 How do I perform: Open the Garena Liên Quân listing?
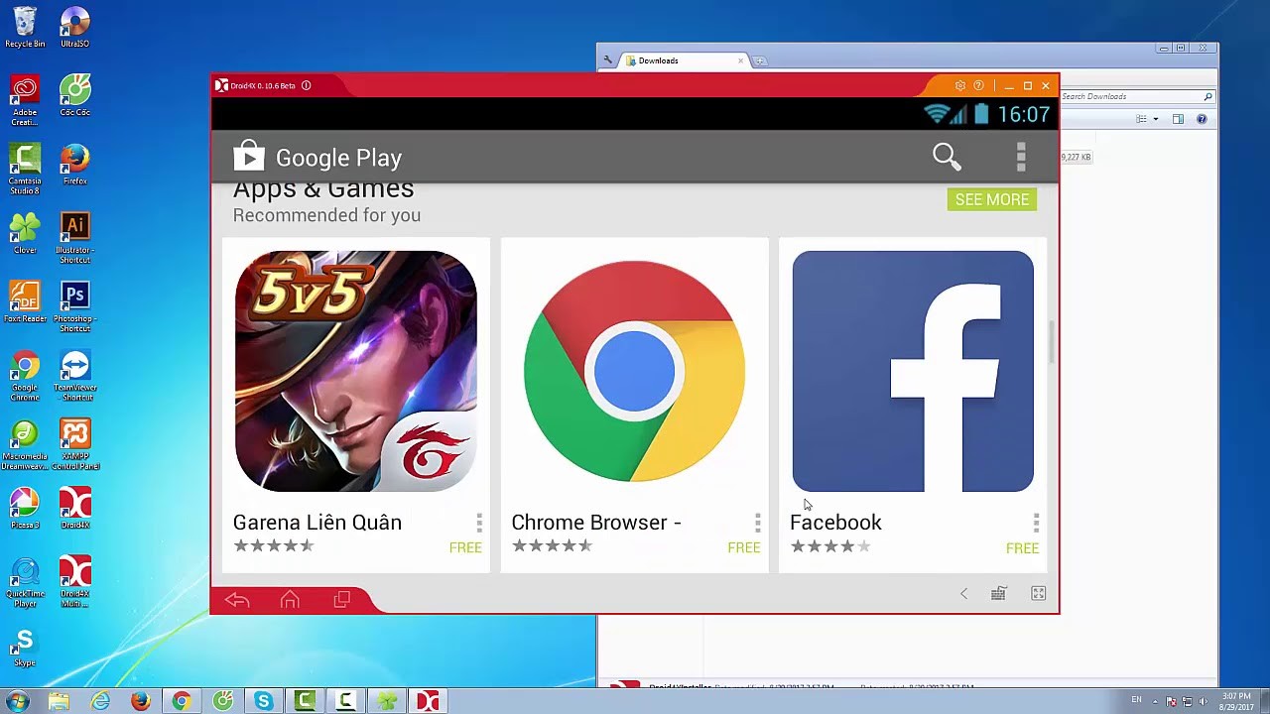355,370
